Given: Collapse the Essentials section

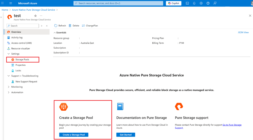Looking at the screenshot, I should coord(60,33).
